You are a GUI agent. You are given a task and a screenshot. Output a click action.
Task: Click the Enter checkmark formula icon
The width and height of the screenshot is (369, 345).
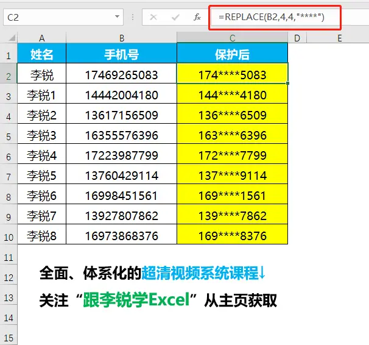[175, 17]
